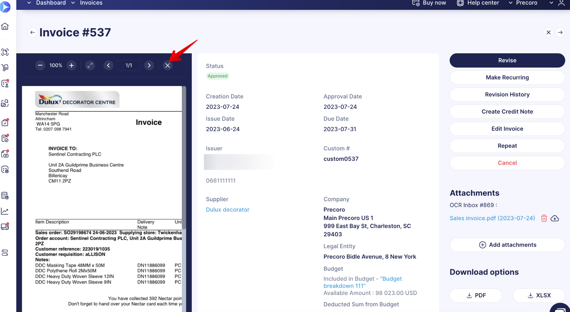Click the Invoice #537 heading
570x312 pixels.
(75, 32)
